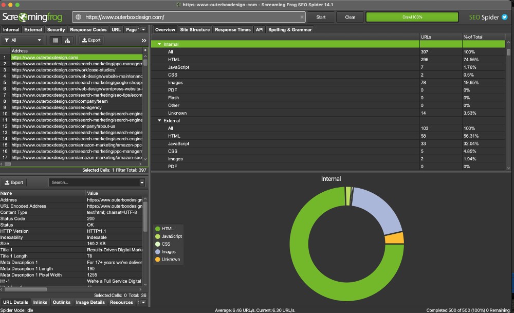Open the API tab
Viewport: 514px width, 313px height.
[260, 29]
